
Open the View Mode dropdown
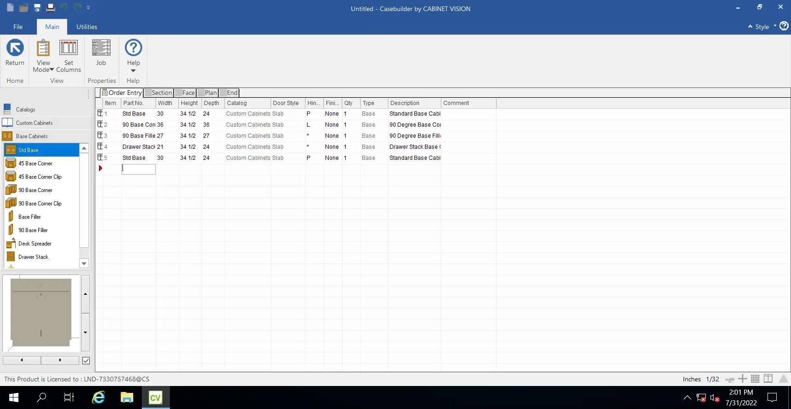43,56
